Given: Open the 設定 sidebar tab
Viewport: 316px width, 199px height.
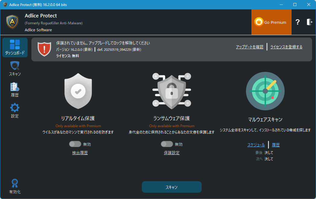Looking at the screenshot, I should (x=15, y=111).
